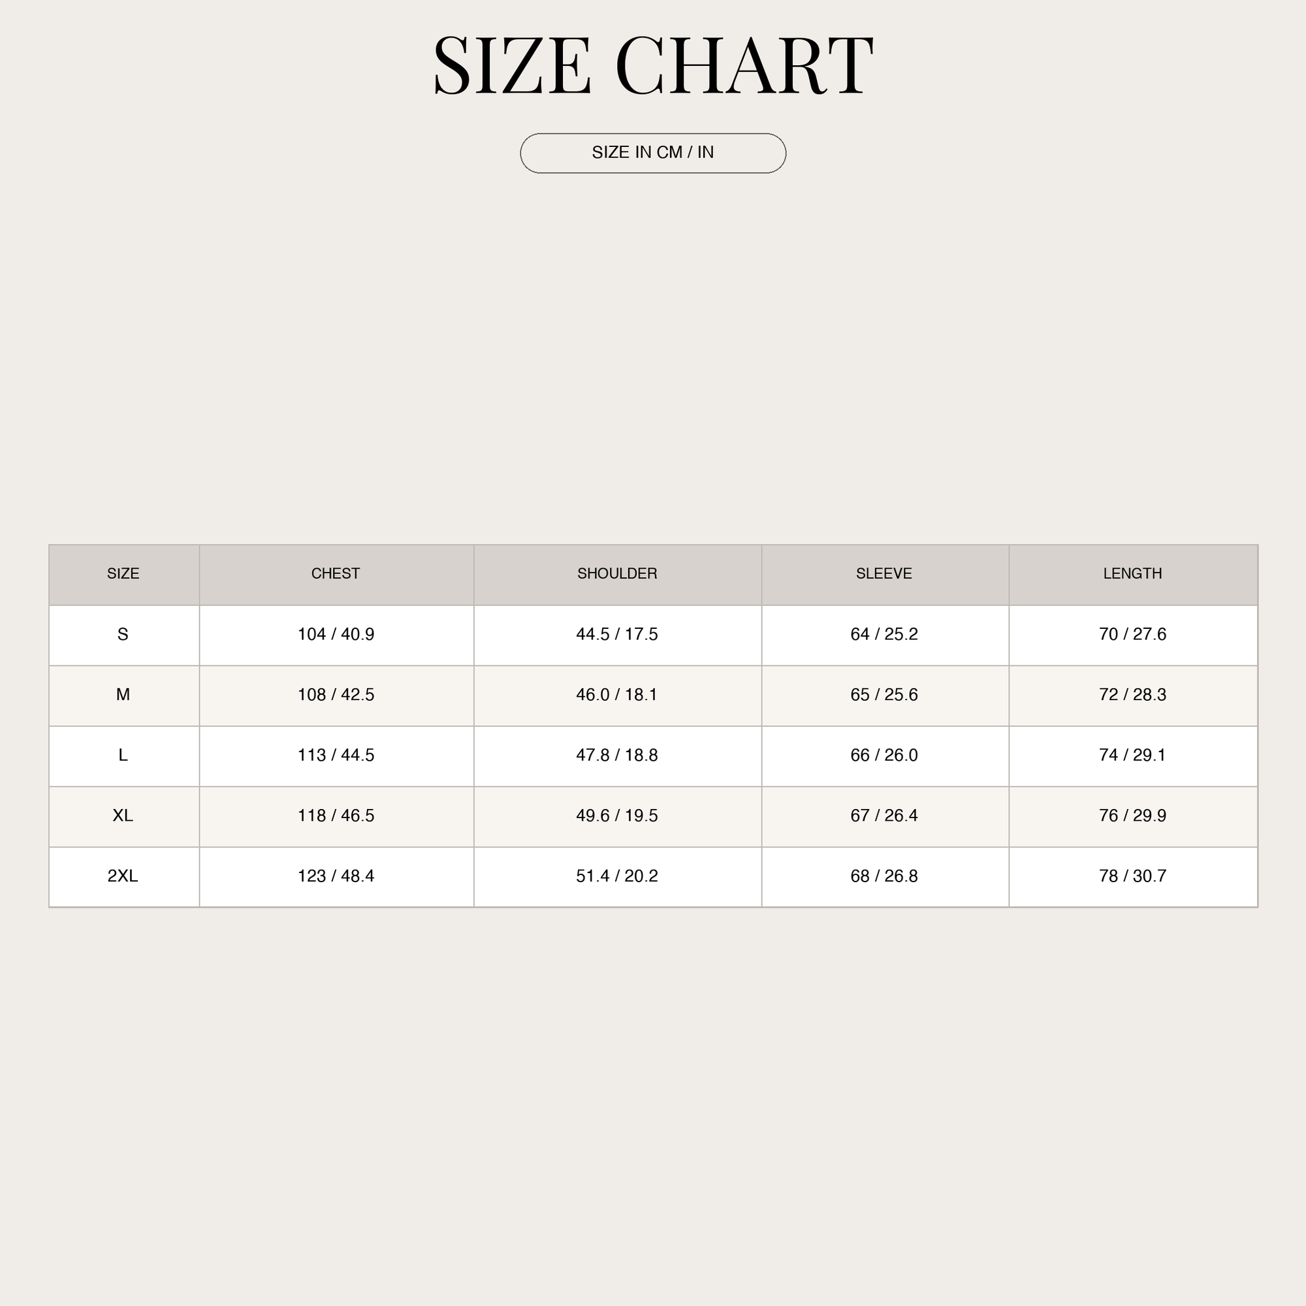Click length value 72 / 28.3
Image resolution: width=1306 pixels, height=1306 pixels.
(1133, 694)
